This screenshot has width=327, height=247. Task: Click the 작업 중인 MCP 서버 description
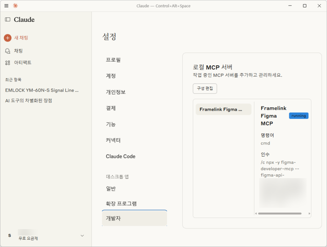237,75
